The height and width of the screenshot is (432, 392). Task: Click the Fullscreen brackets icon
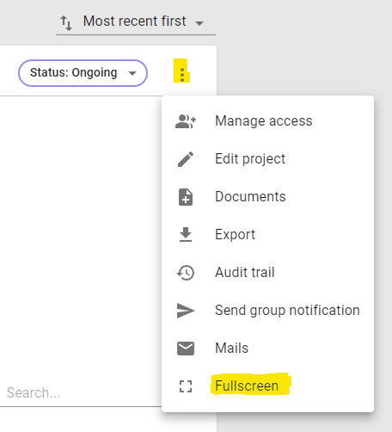186,386
